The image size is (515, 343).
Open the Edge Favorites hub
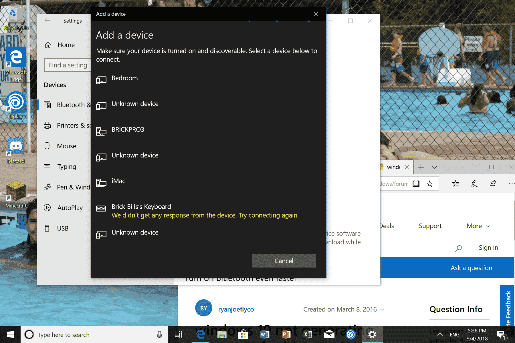[x=456, y=184]
